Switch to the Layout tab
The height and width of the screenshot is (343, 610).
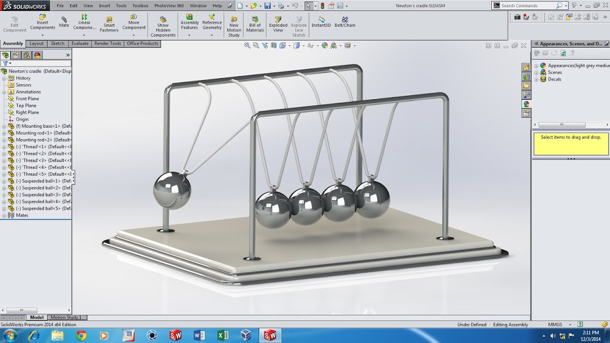[x=37, y=43]
